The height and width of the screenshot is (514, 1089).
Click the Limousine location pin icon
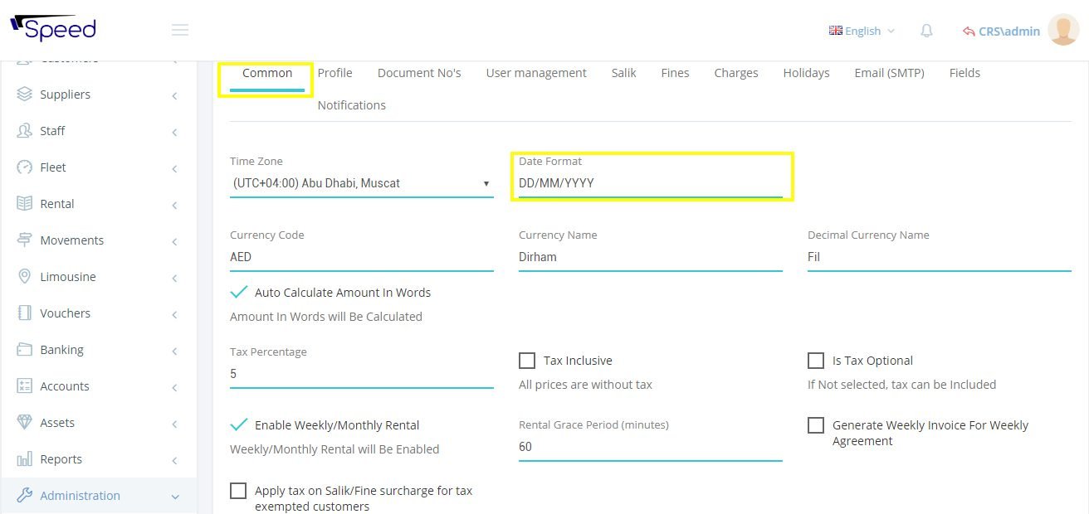point(25,277)
